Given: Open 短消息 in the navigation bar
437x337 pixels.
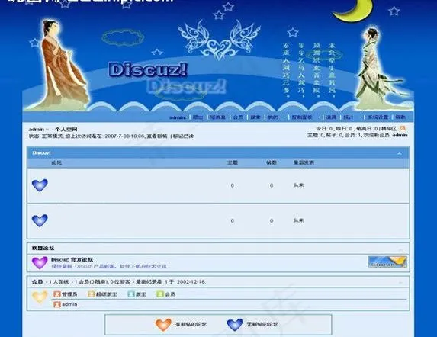Looking at the screenshot, I should click(217, 117).
